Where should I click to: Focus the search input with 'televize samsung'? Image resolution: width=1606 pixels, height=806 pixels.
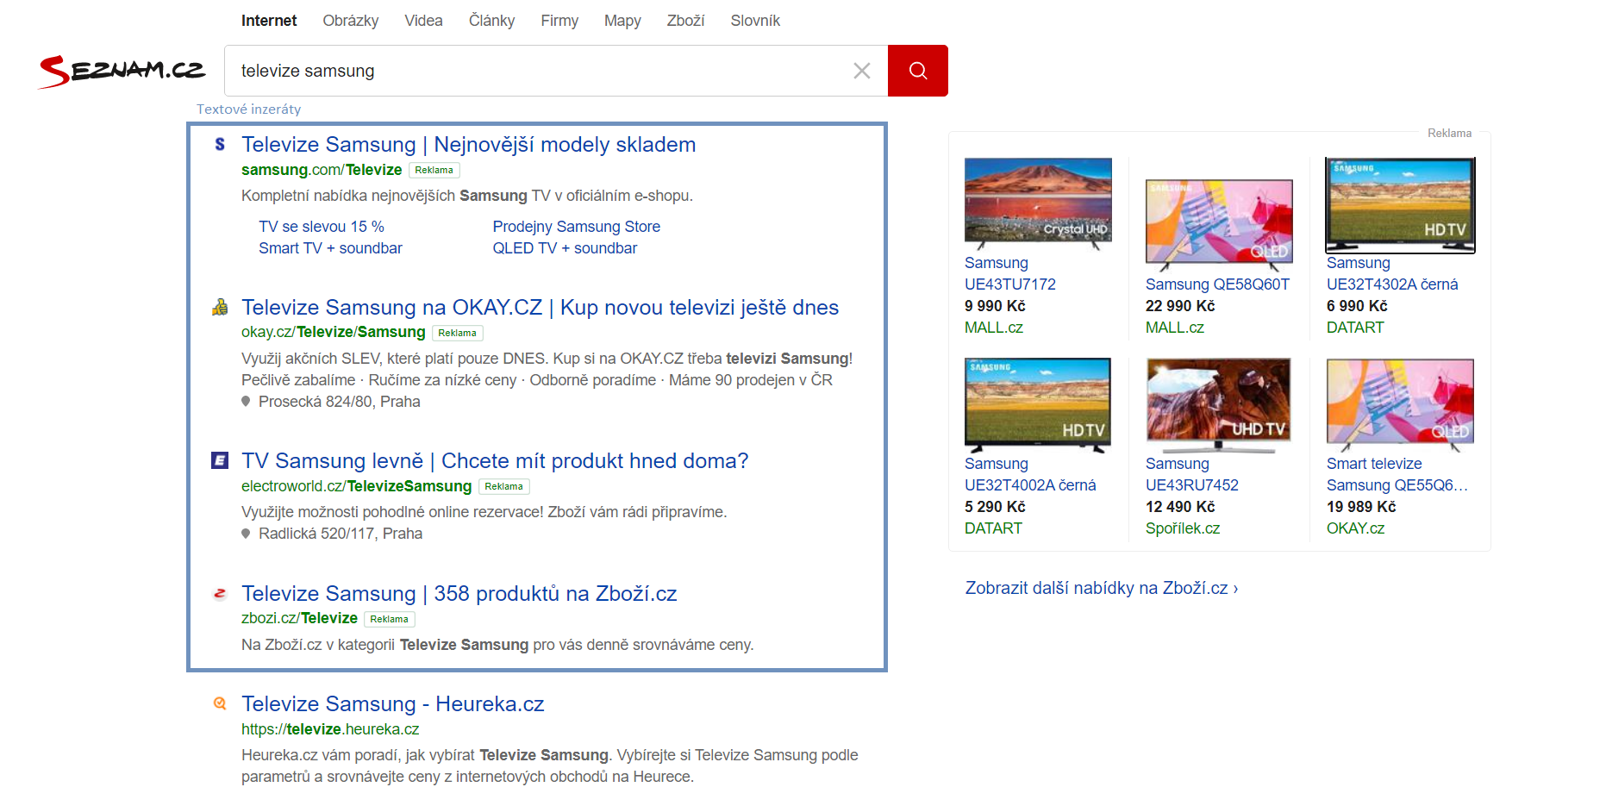pos(534,71)
